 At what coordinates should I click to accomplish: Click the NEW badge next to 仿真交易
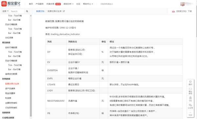tap(58, 4)
